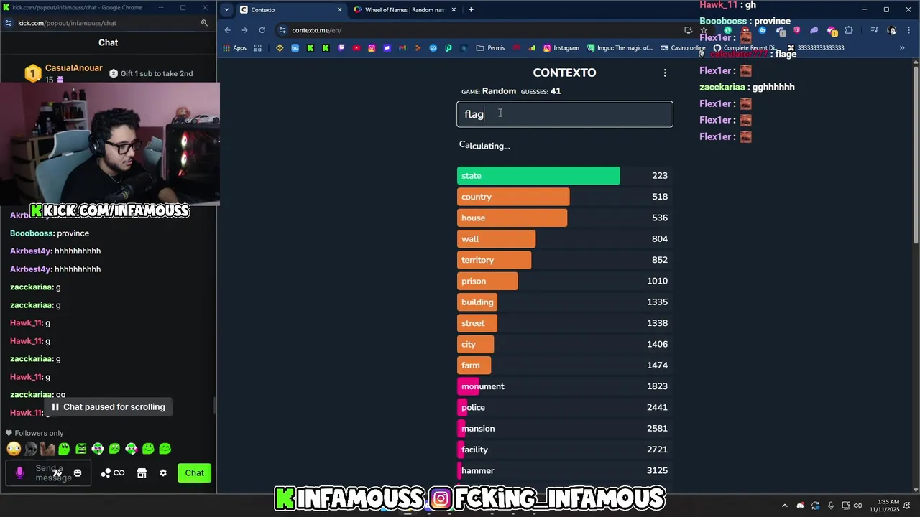Insert the gray skull emote

[30, 450]
